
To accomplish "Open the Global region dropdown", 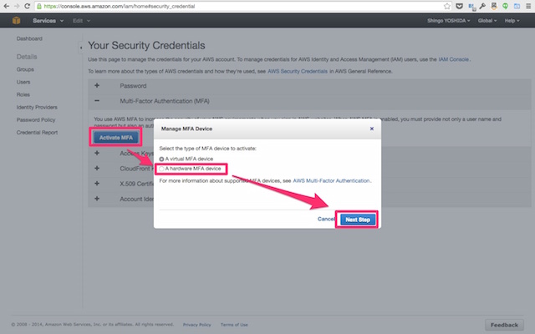I will point(487,21).
